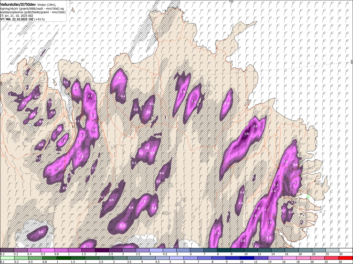Click the 1.9 precipitation value on the map
Screen dimensions: 353x264
[254, 215]
